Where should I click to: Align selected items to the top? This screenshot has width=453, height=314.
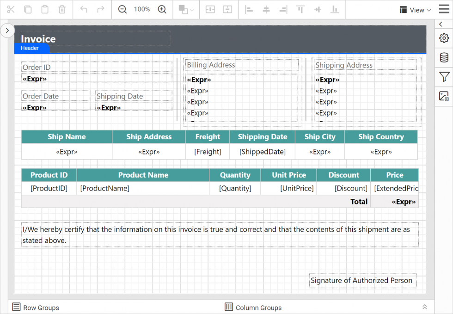pyautogui.click(x=300, y=10)
